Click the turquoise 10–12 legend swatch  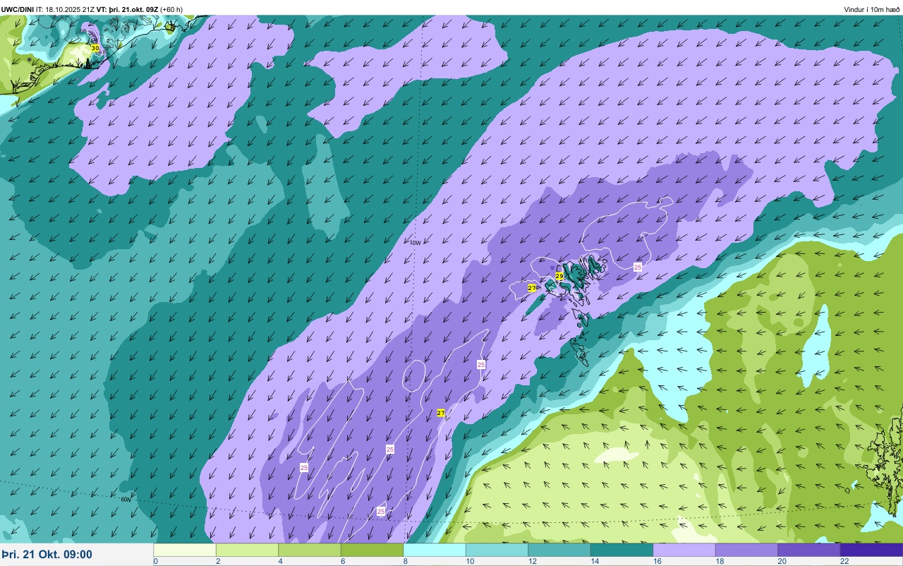click(497, 550)
